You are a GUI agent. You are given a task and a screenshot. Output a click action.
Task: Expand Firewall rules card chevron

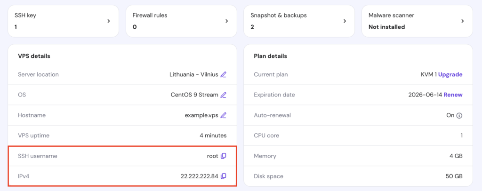click(x=226, y=21)
